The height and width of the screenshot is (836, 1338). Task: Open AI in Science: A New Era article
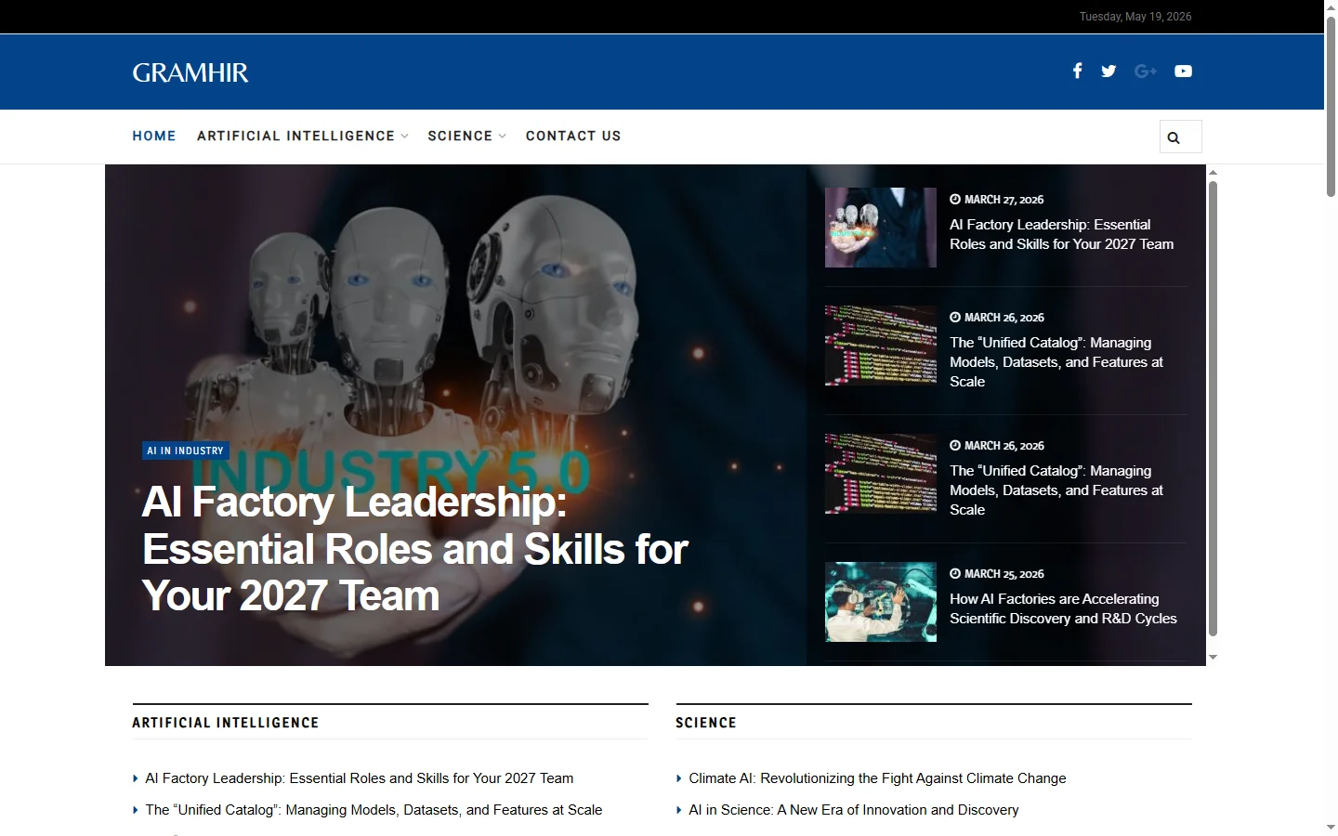(x=854, y=810)
